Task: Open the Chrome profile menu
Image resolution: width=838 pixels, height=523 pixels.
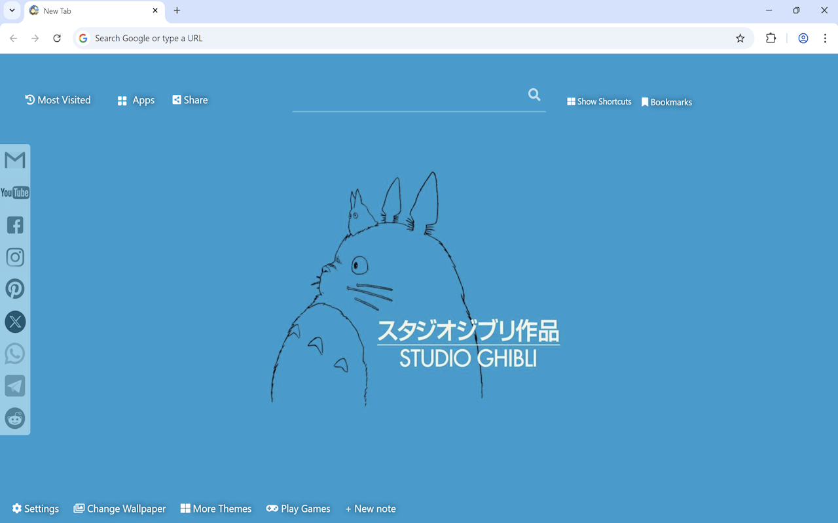Action: tap(803, 38)
